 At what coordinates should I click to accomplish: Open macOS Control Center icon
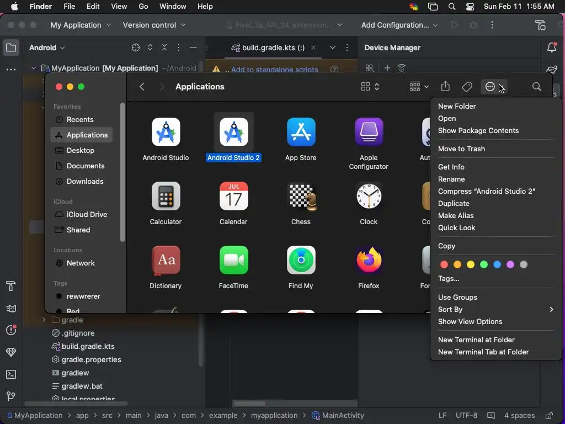[470, 7]
